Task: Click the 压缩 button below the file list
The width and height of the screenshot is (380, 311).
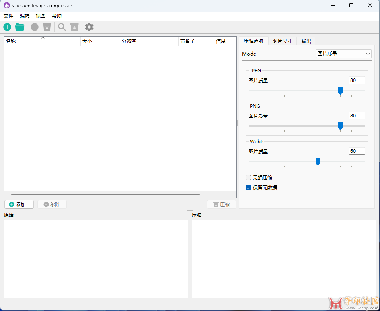Action: click(x=222, y=205)
